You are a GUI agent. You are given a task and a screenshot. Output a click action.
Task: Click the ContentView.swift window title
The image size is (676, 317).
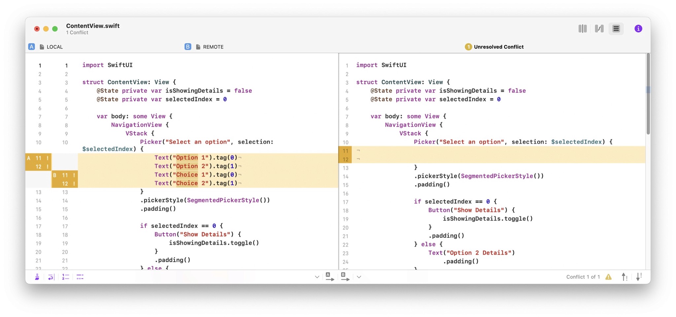(x=93, y=26)
